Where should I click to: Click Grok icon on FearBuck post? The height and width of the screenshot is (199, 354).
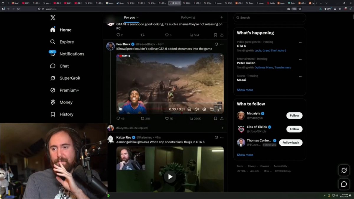pyautogui.click(x=216, y=44)
